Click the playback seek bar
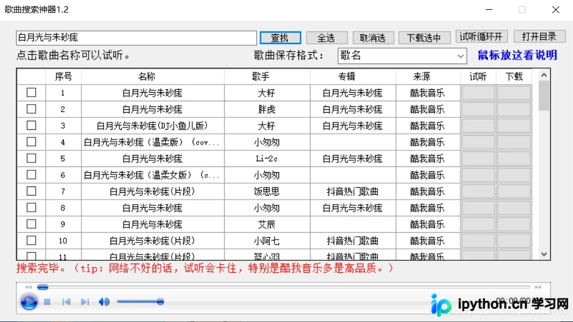The width and height of the screenshot is (573, 322). pyautogui.click(x=283, y=287)
